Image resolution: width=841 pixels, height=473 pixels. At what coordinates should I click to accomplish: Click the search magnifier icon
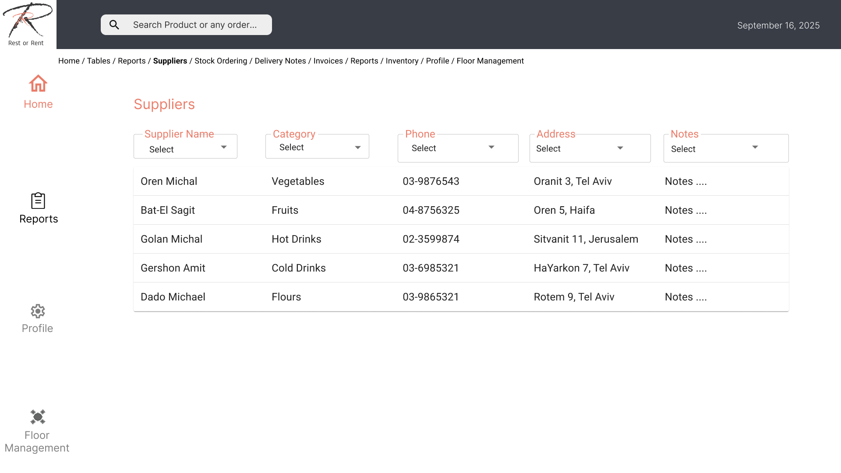114,25
